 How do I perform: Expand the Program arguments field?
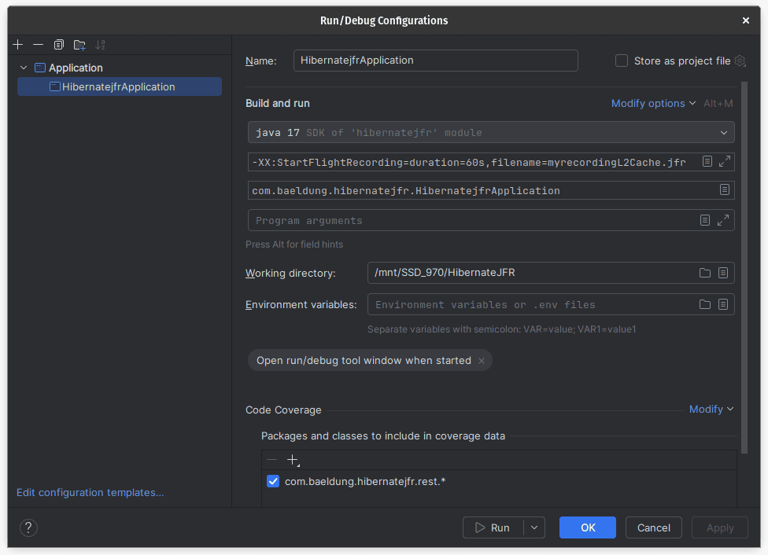723,220
